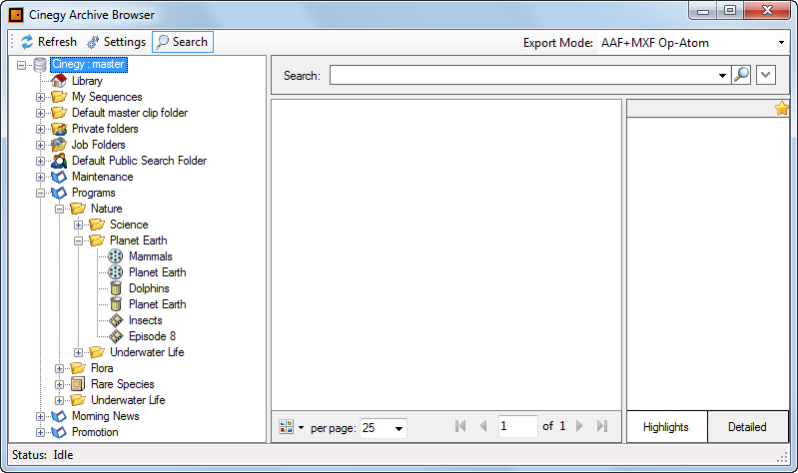Expand Underwater Life under Planet Earth
Image resolution: width=798 pixels, height=473 pixels.
[x=78, y=352]
